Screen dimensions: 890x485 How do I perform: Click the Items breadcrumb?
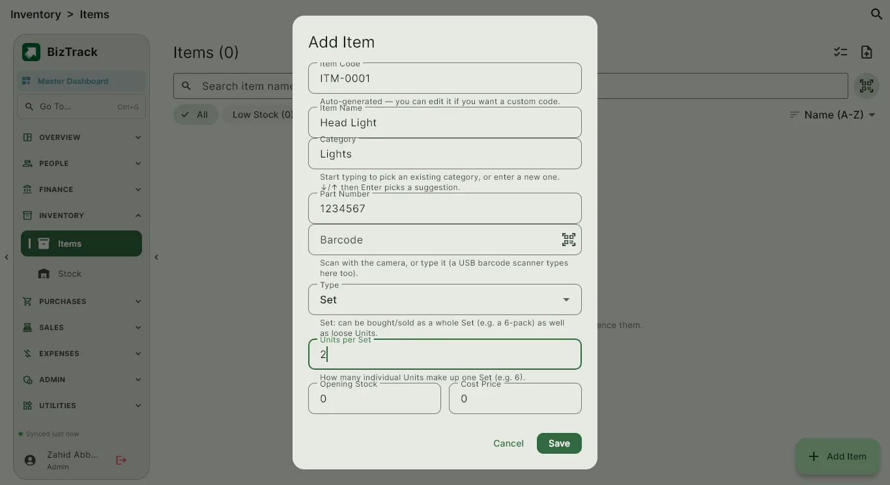[94, 14]
